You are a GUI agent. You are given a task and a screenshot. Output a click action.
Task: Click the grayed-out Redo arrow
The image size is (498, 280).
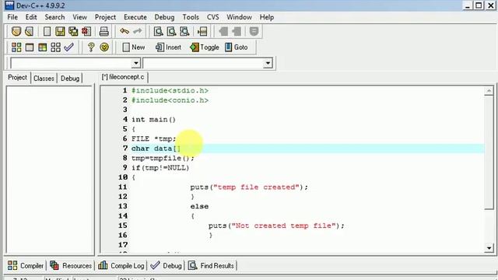click(x=138, y=31)
